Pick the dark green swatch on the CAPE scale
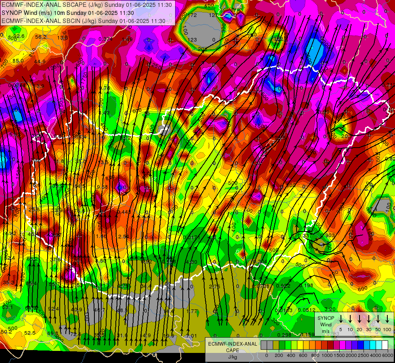Image resolution: width=395 pixels, height=363 pixels. tap(282, 345)
